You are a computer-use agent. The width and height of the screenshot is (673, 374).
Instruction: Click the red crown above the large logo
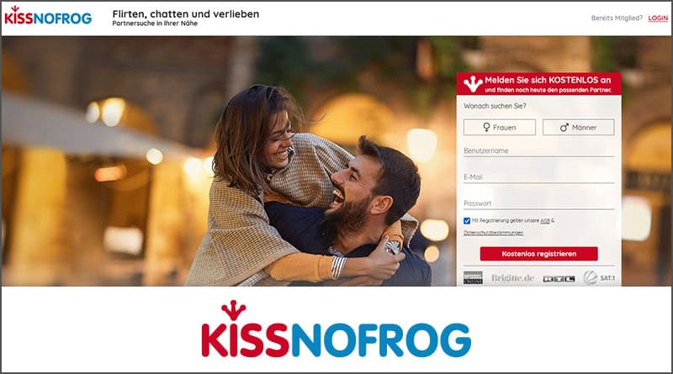(234, 310)
